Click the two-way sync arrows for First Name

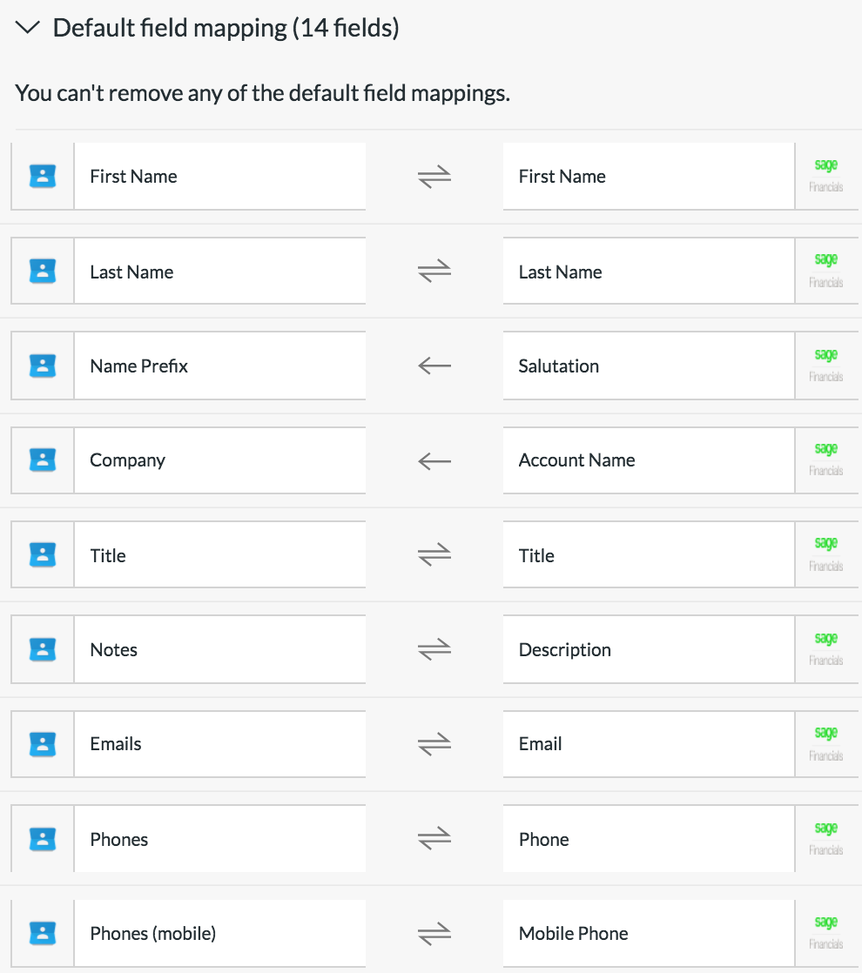coord(434,177)
